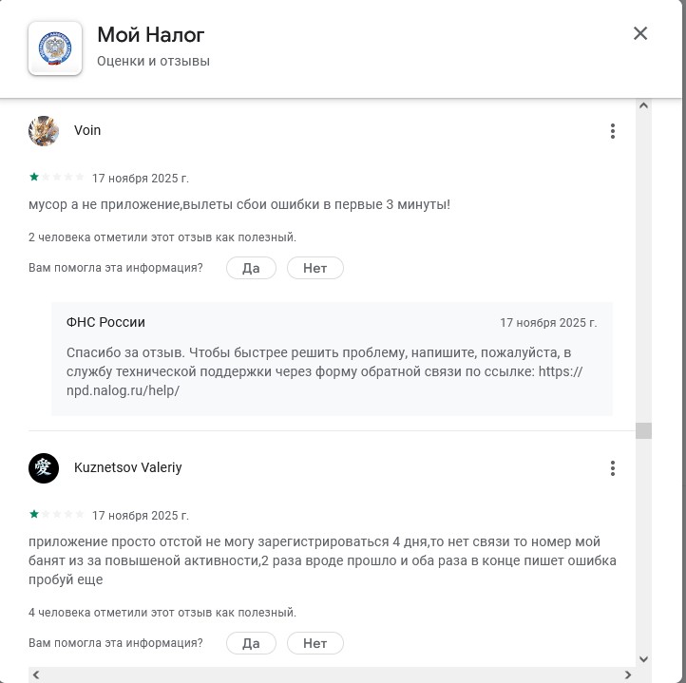Click the vertical scrollbar up arrow

pos(643,105)
